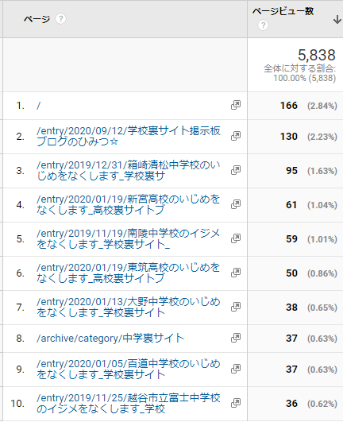This screenshot has width=343, height=422.
Task: Select the 全体に対する割合 label
Action: 299,68
